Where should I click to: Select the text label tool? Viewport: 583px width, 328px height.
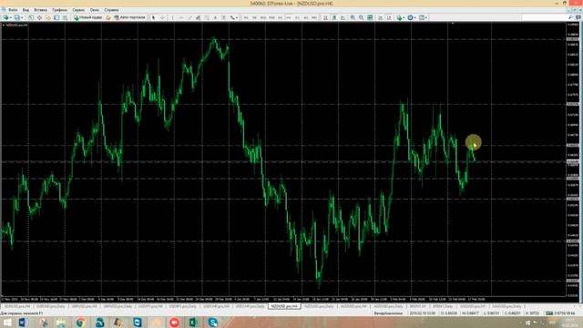(224, 17)
